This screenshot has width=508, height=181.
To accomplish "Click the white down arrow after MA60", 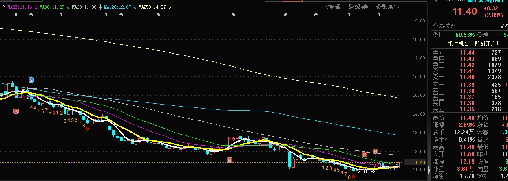I will tap(100, 7).
